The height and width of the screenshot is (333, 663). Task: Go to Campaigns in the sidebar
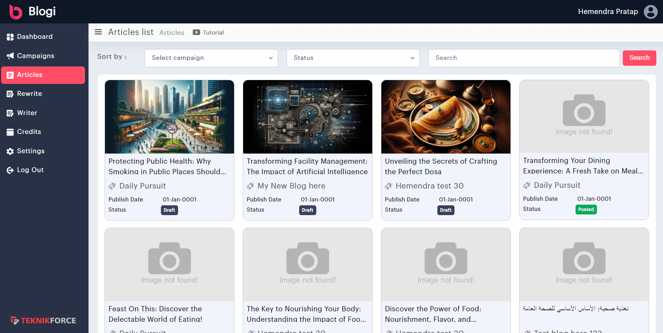(x=43, y=56)
